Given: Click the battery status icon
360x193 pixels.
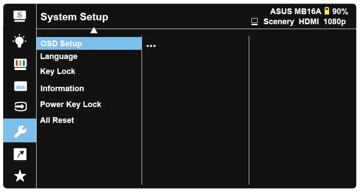Looking at the screenshot, I should (x=327, y=11).
